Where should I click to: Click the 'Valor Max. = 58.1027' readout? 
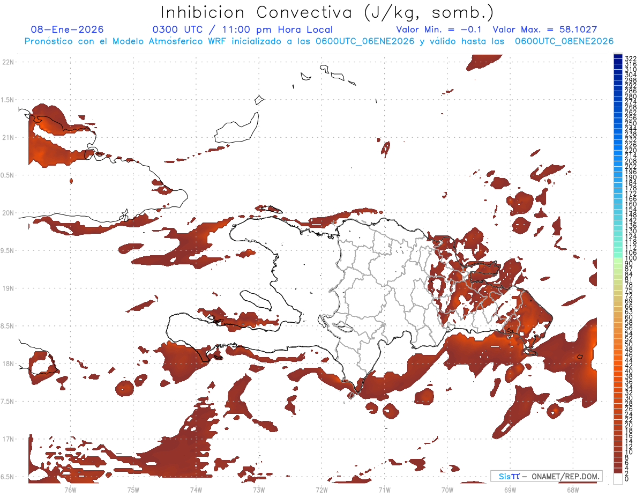[x=545, y=29]
